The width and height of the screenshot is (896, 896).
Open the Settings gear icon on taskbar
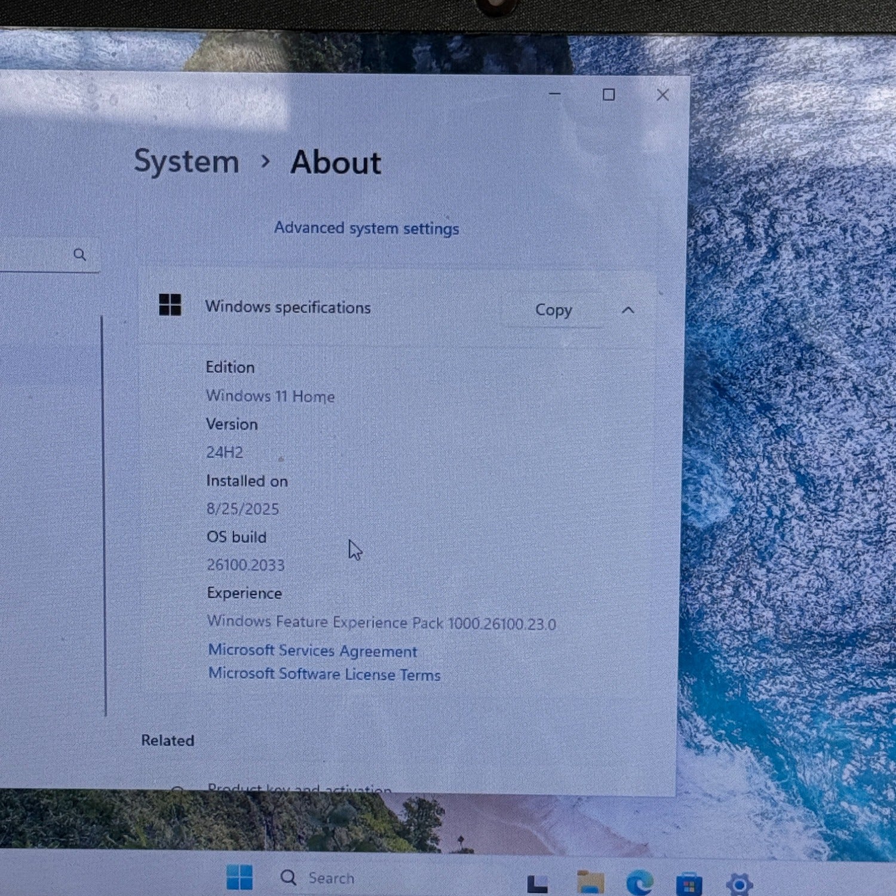point(739,885)
